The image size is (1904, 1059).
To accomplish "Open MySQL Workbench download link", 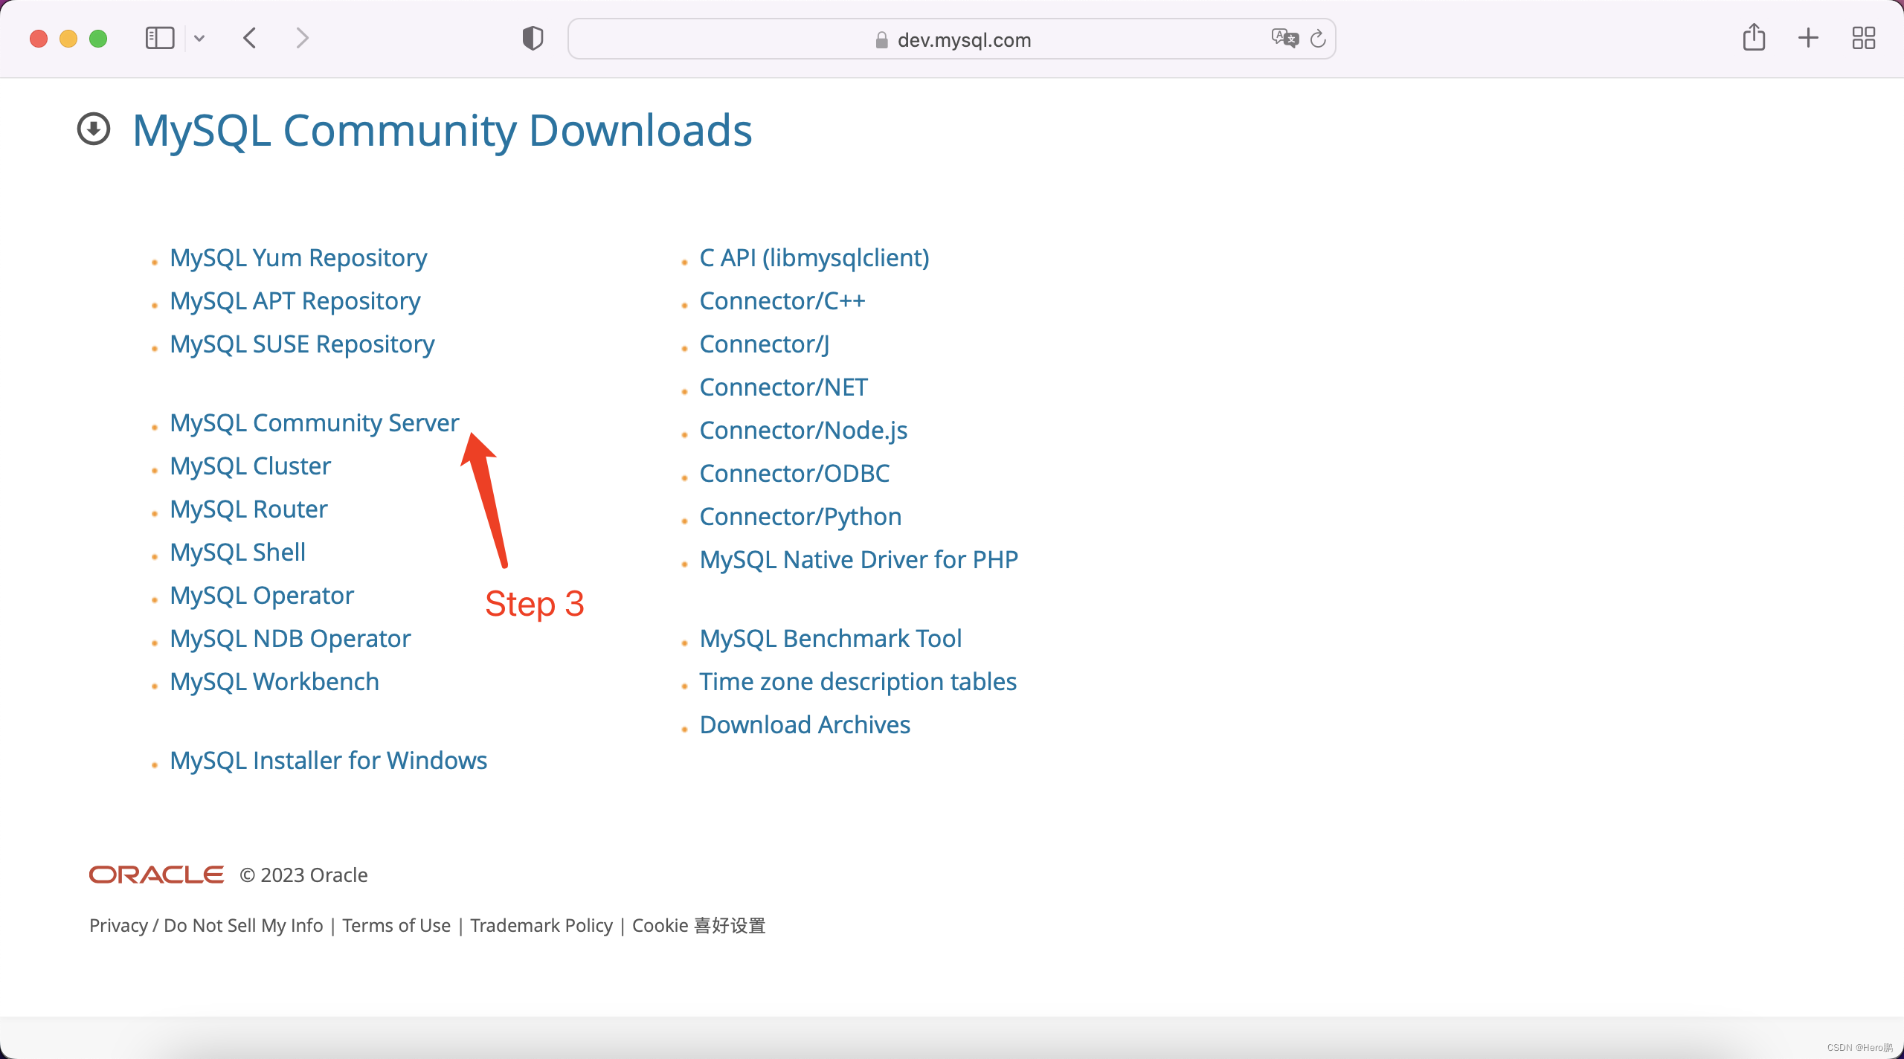I will click(x=274, y=681).
